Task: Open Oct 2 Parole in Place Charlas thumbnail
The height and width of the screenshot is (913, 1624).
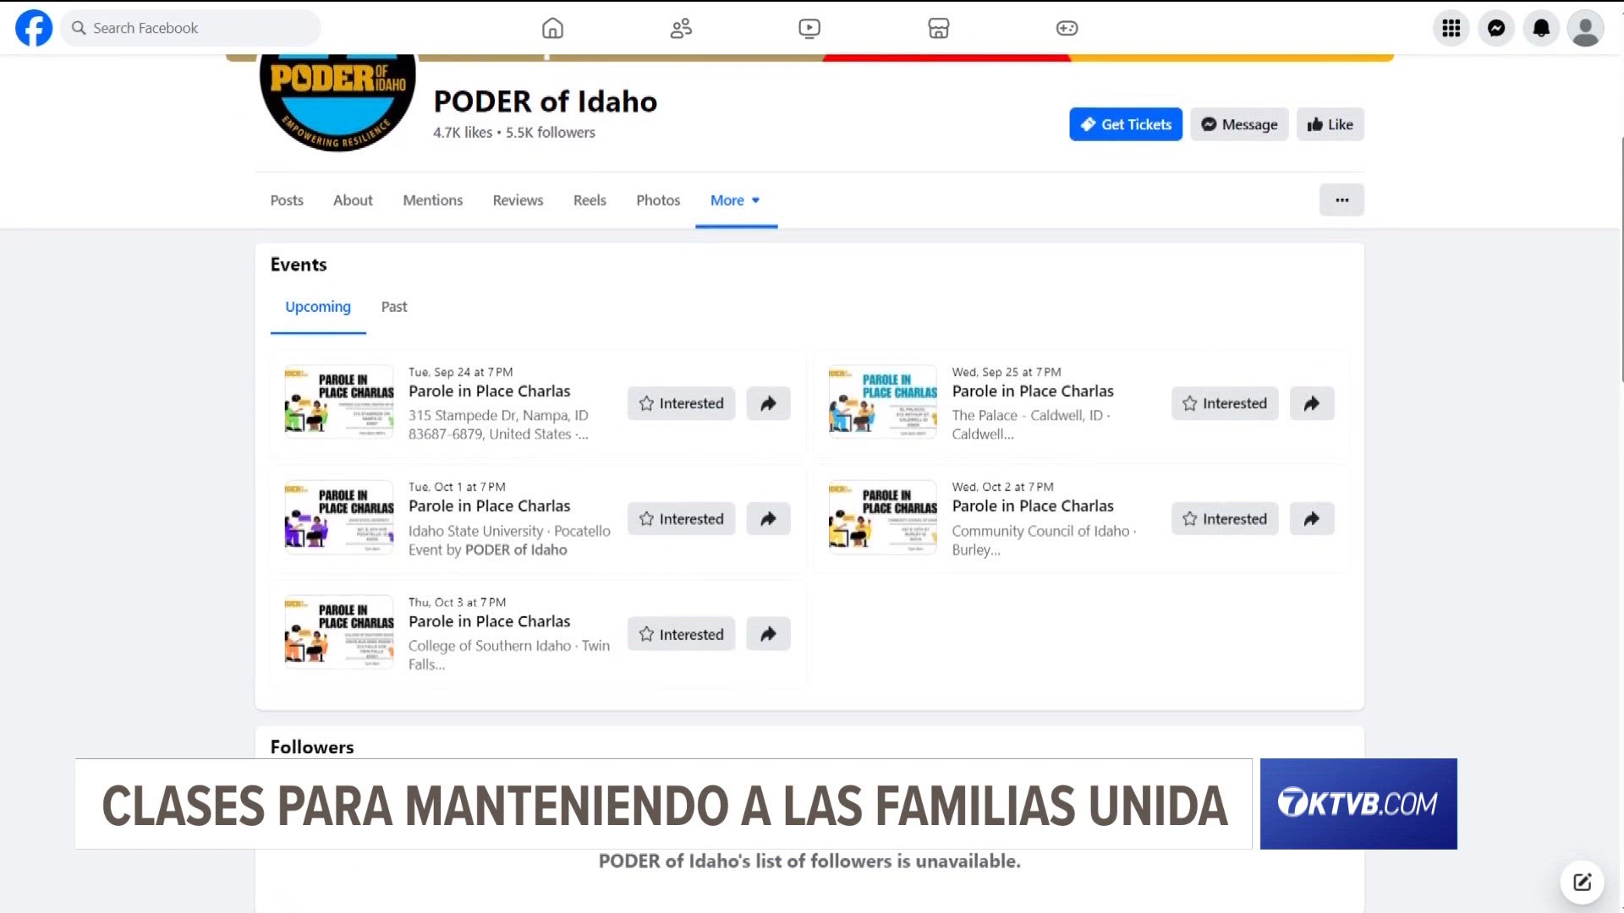Action: 883,517
